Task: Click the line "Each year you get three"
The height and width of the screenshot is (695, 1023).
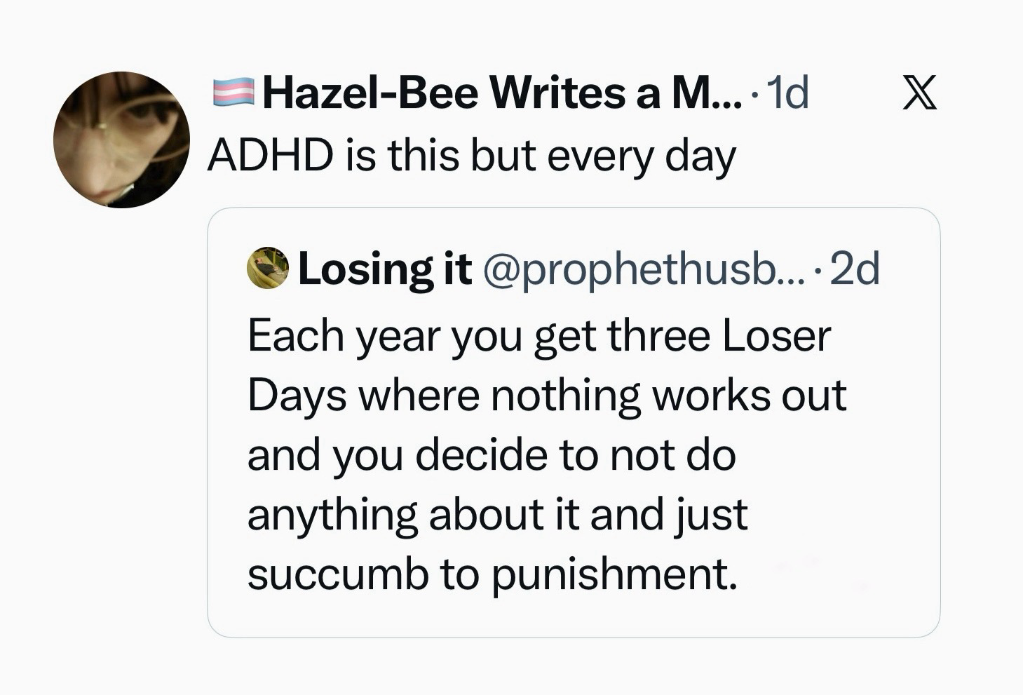Action: point(480,337)
